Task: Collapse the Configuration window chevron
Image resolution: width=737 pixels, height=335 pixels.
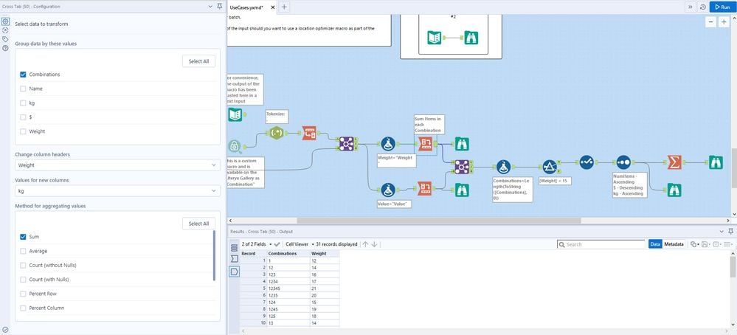Action: [210, 7]
